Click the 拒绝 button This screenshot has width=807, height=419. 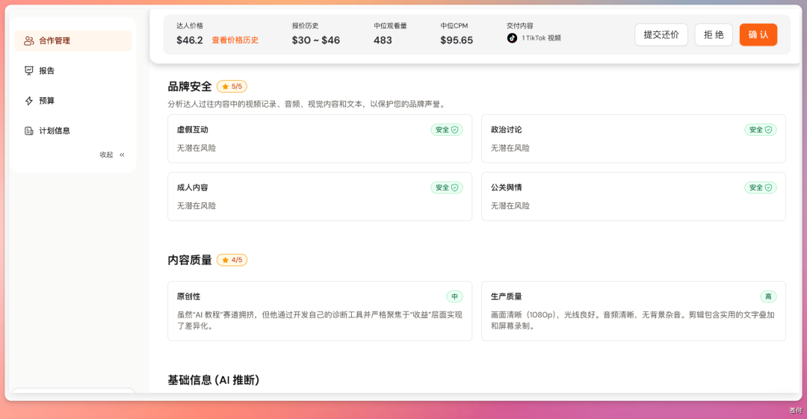tap(714, 34)
